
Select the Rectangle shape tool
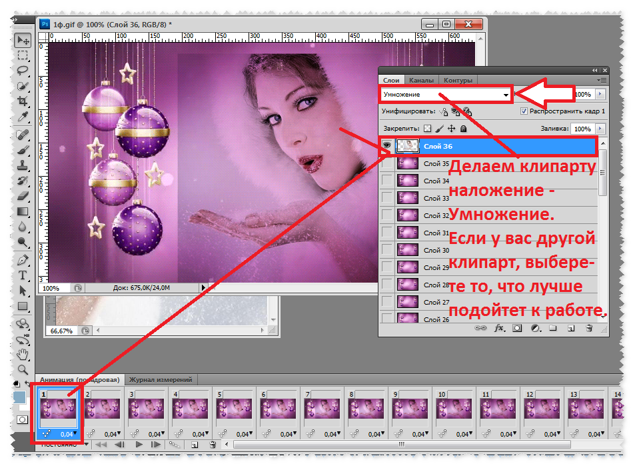(x=23, y=306)
